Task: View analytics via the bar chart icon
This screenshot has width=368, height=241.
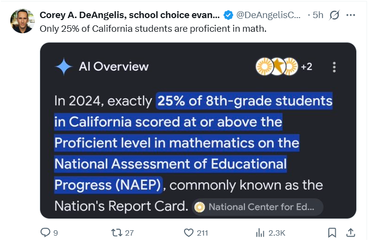Action: click(x=260, y=233)
